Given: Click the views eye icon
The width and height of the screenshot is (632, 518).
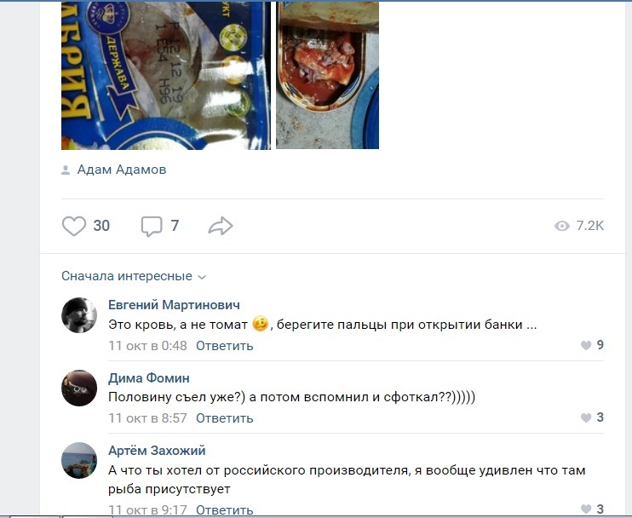Looking at the screenshot, I should pos(562,226).
